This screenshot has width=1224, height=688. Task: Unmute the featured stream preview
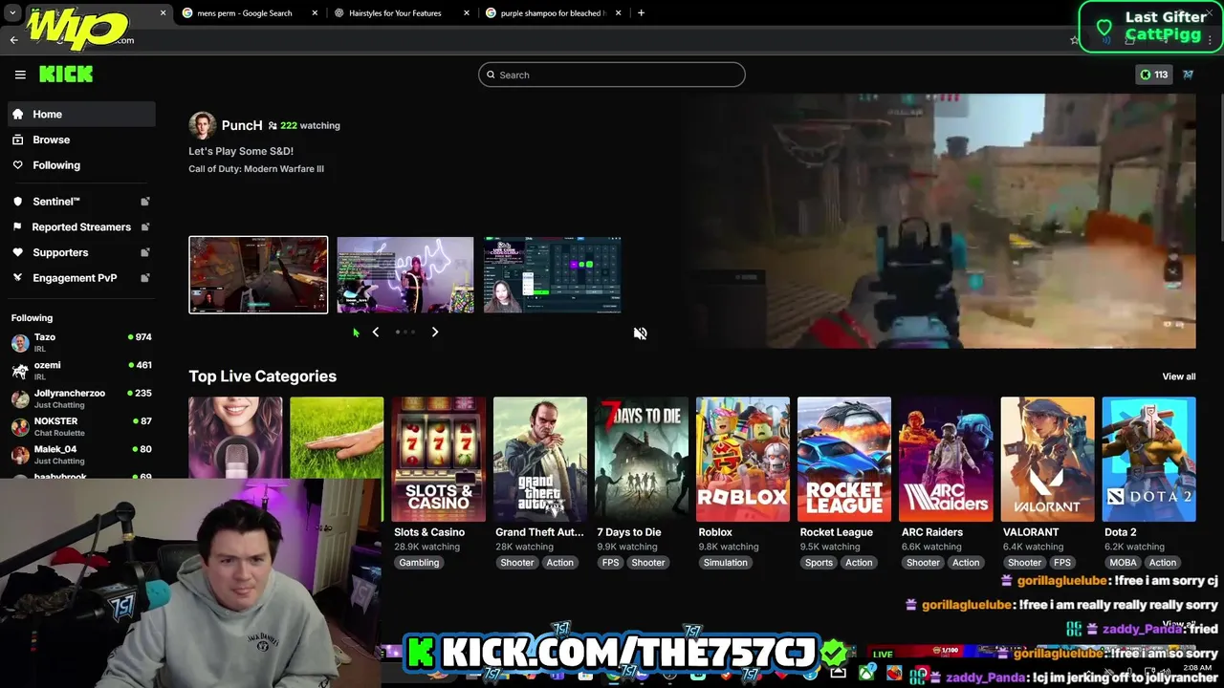click(x=640, y=333)
